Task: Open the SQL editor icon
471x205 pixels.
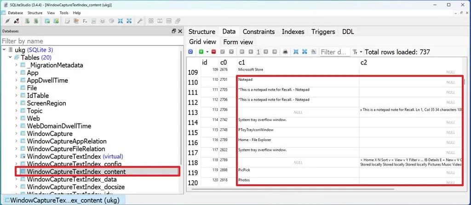Action: click(67, 21)
